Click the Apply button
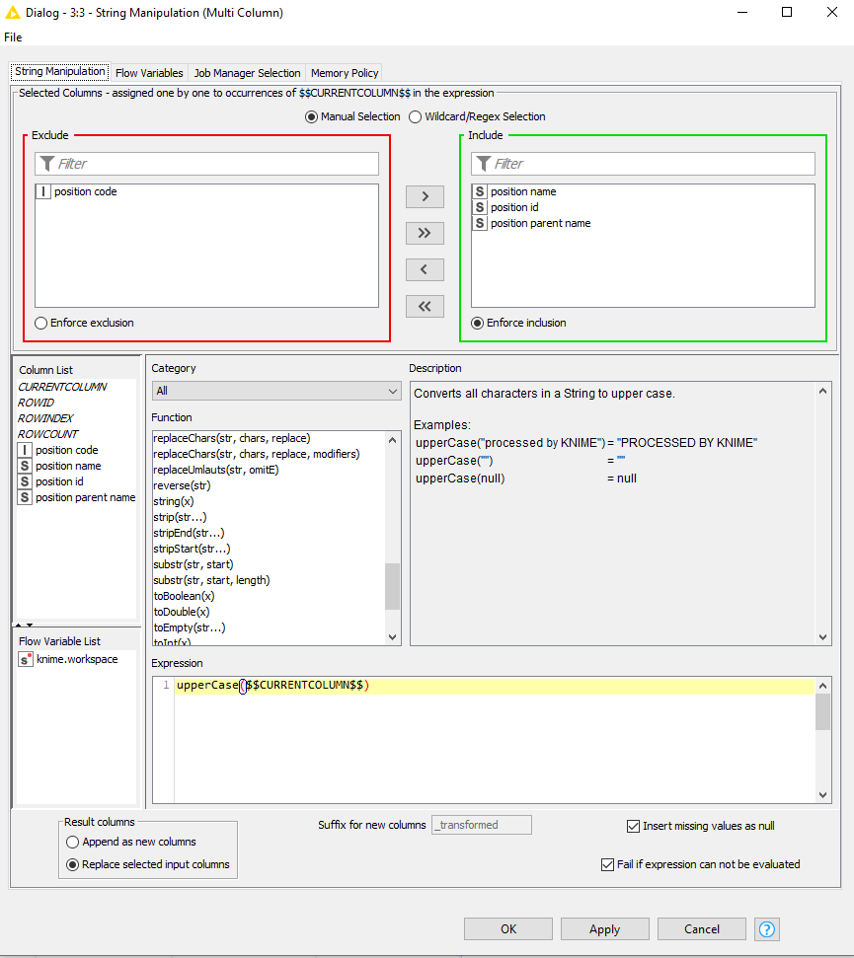 (604, 929)
